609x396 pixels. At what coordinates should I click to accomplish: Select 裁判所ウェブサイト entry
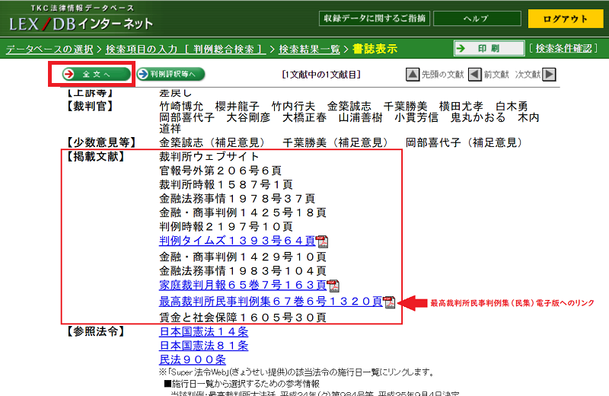(x=209, y=156)
